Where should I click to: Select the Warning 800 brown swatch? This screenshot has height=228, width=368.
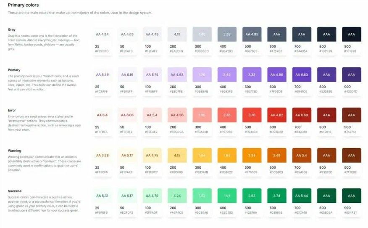(326, 155)
